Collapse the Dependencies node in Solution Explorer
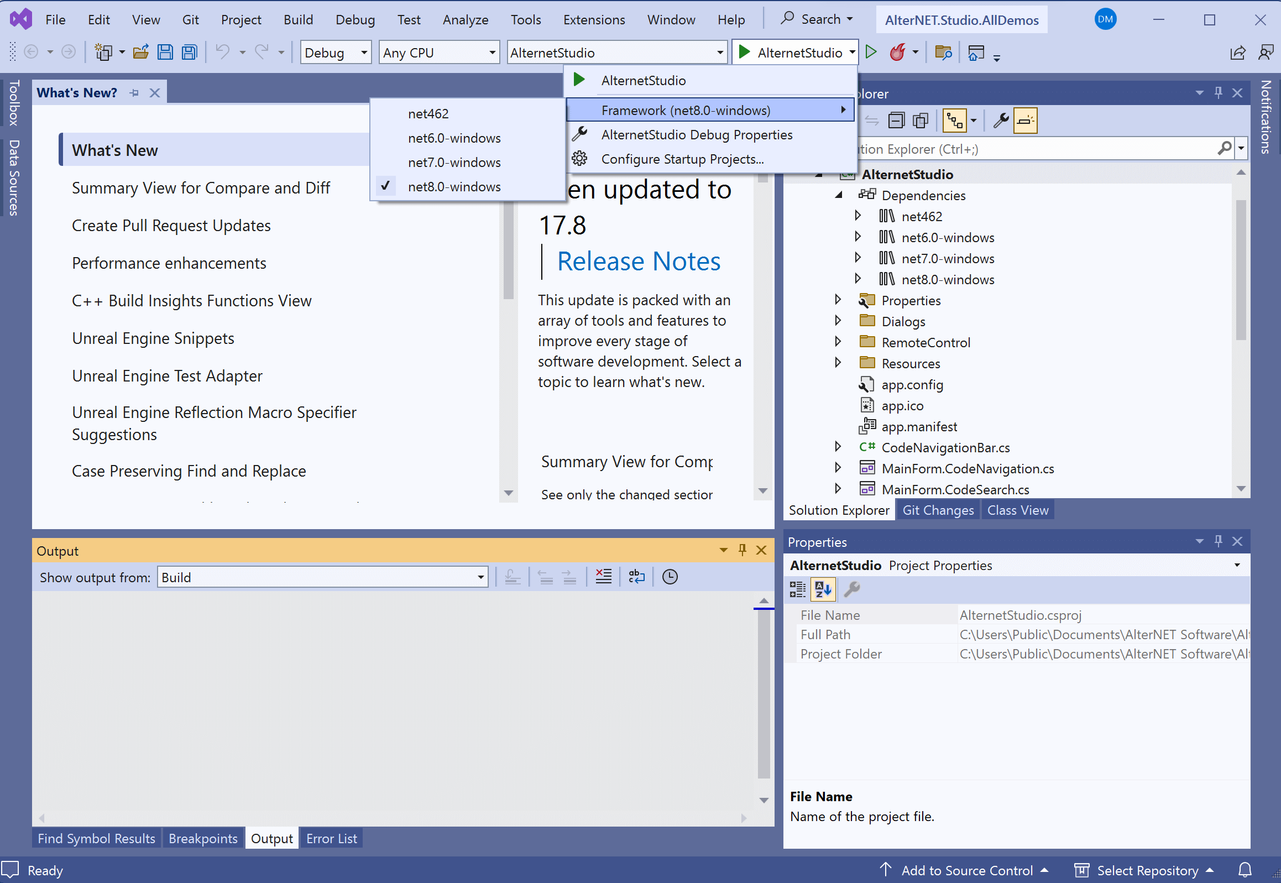This screenshot has height=883, width=1281. tap(838, 195)
